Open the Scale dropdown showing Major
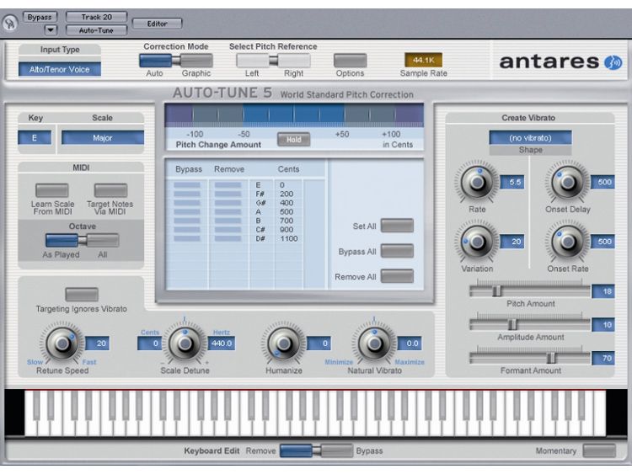 point(102,138)
